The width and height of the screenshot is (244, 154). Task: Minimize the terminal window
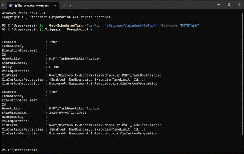[219, 5]
